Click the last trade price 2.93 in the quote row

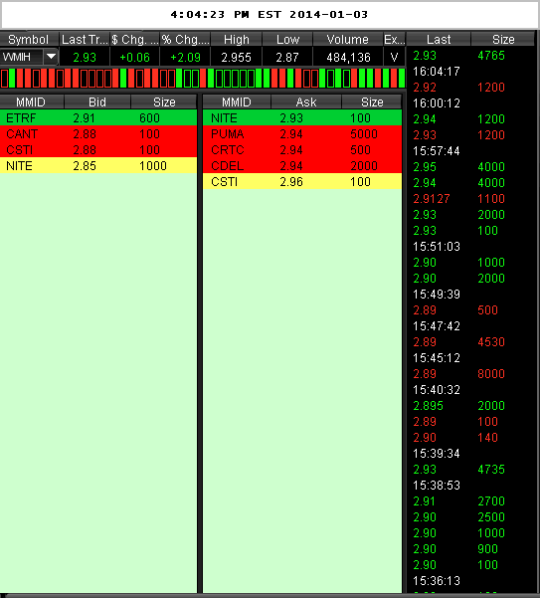coord(85,58)
